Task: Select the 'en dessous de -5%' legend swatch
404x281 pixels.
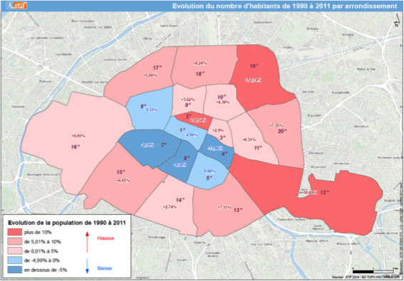Action: tap(15, 270)
